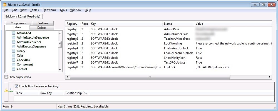Click the table list vertical scrollbar thumb
The width and height of the screenshot is (278, 111).
coord(60,44)
